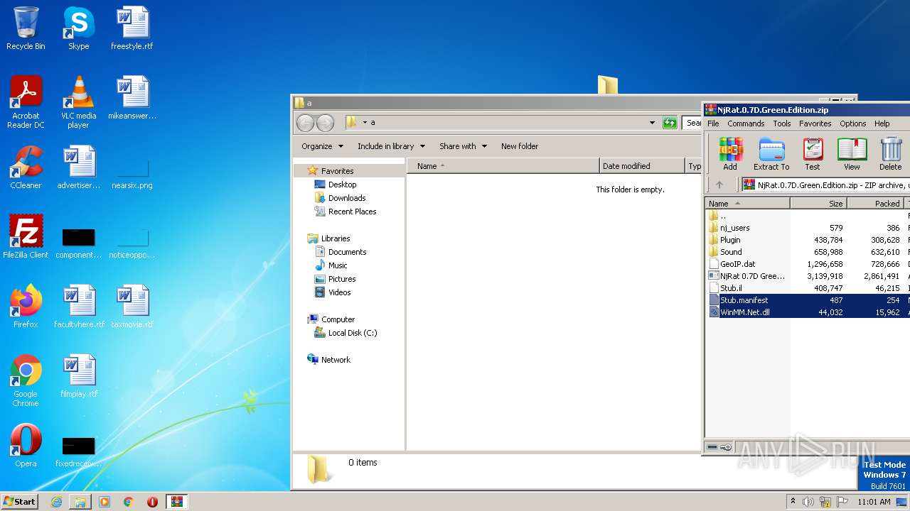The image size is (910, 511).
Task: Sort Explorer by Name column
Action: pyautogui.click(x=503, y=166)
